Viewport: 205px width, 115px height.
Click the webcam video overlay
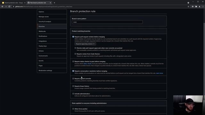click(x=188, y=105)
